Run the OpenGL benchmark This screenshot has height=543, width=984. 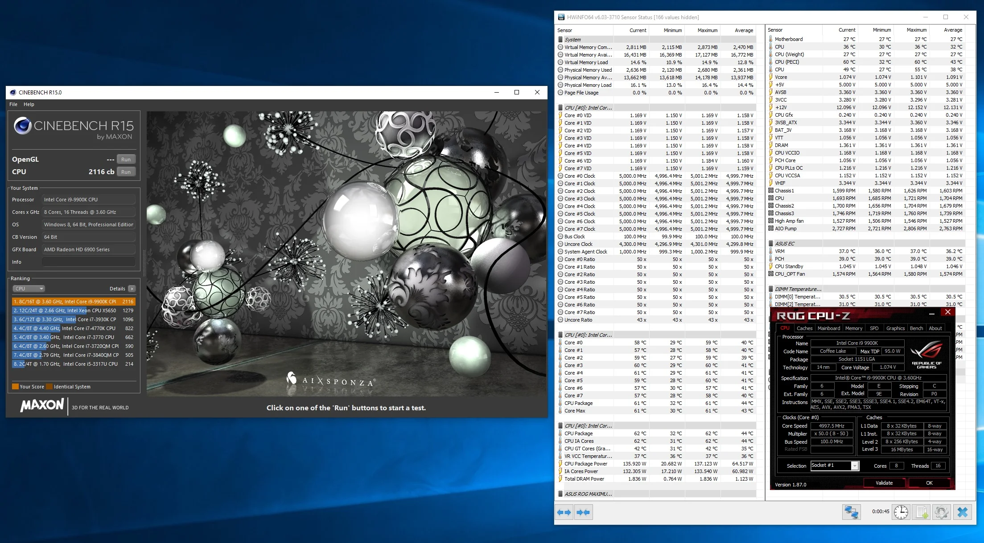click(126, 159)
